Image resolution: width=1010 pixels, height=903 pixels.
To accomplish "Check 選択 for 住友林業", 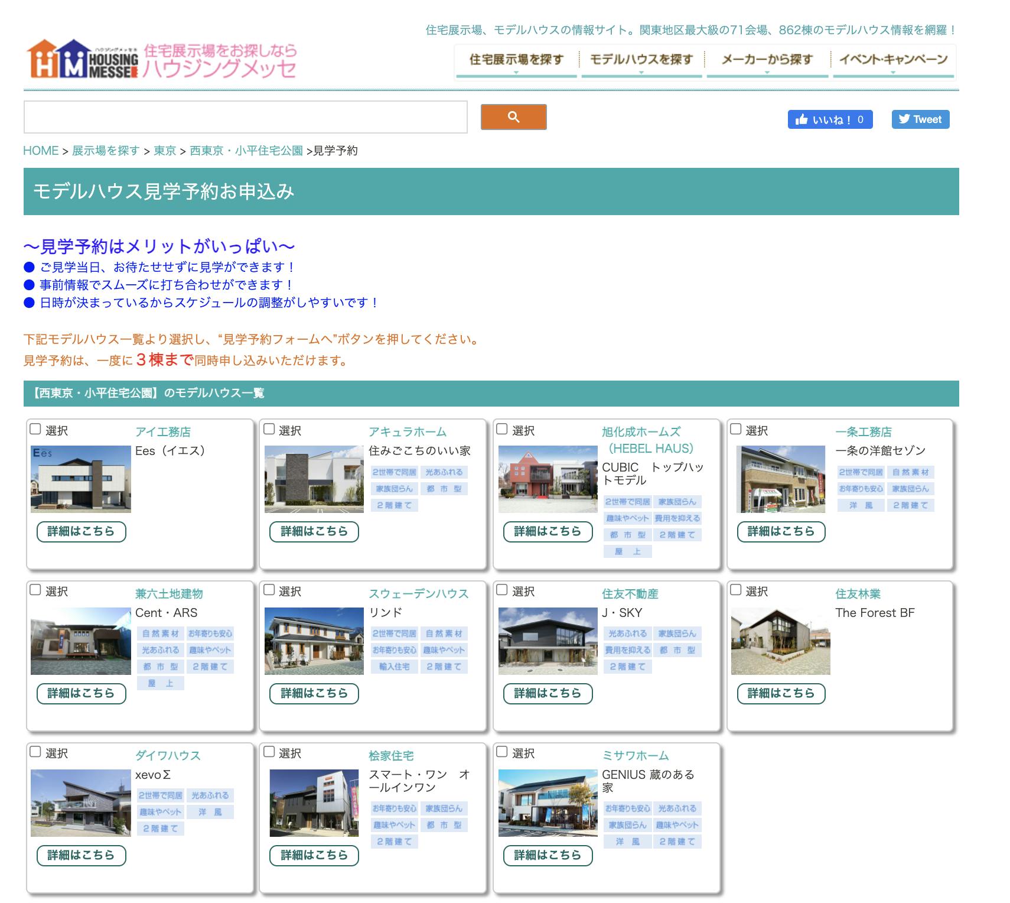I will [x=736, y=590].
